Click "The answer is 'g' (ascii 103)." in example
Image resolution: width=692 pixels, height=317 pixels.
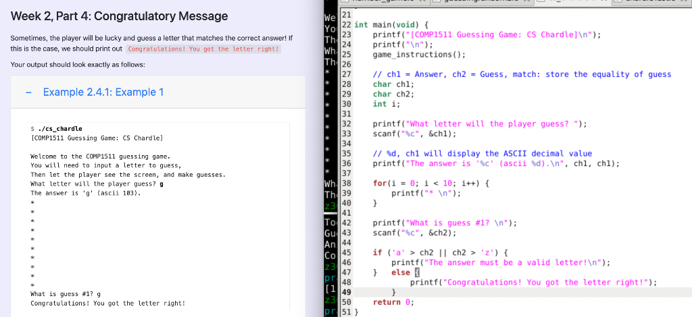[86, 194]
